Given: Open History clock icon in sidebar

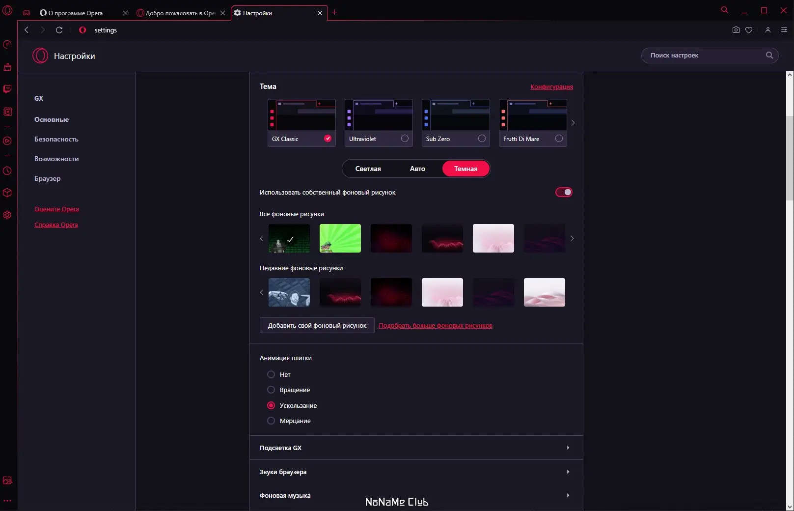Looking at the screenshot, I should coord(7,171).
